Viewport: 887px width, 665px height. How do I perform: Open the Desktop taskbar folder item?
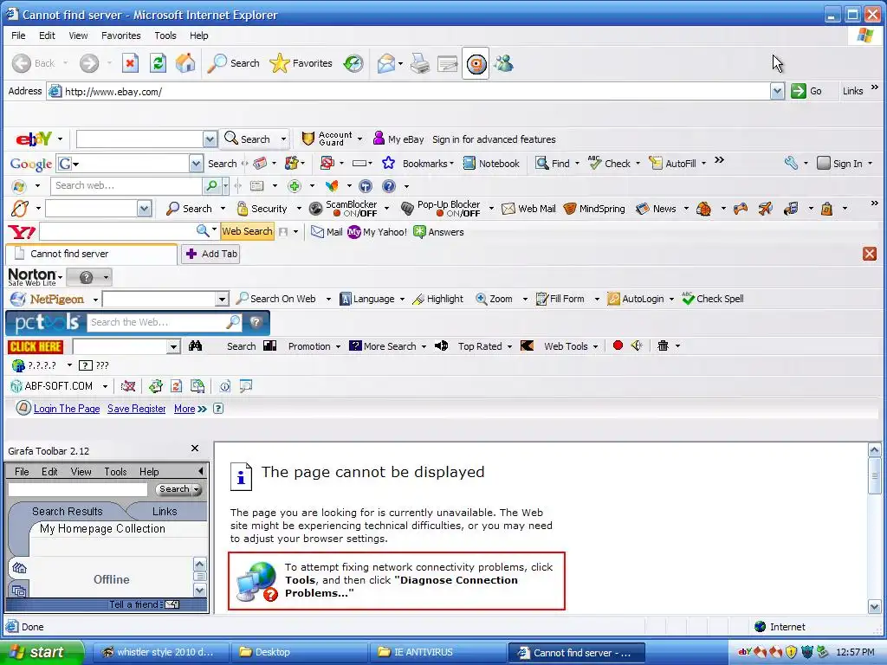point(299,652)
